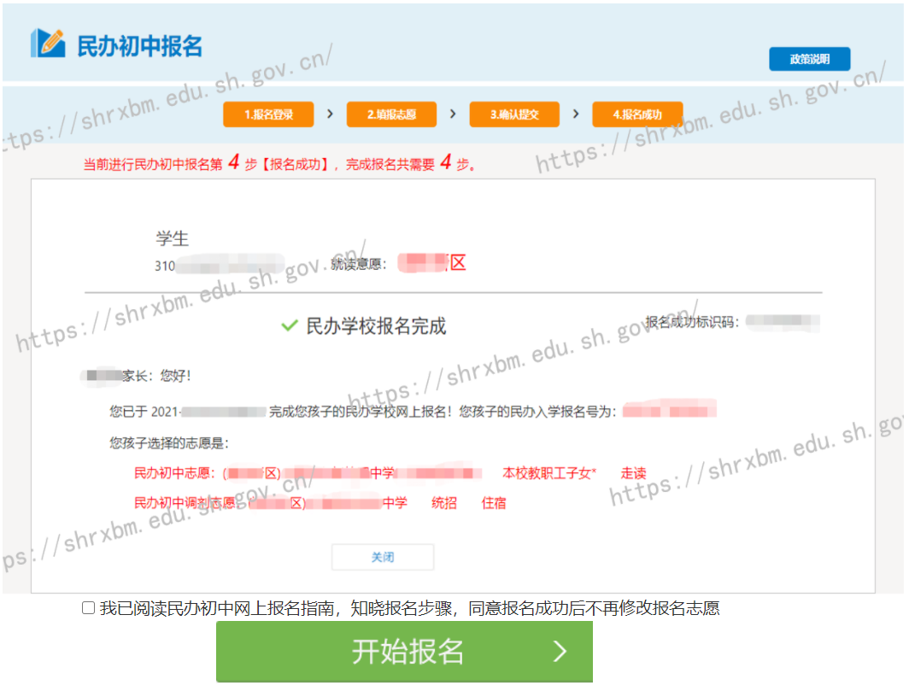
Task: Click the 家长：您好 greeting
Action: point(156,376)
